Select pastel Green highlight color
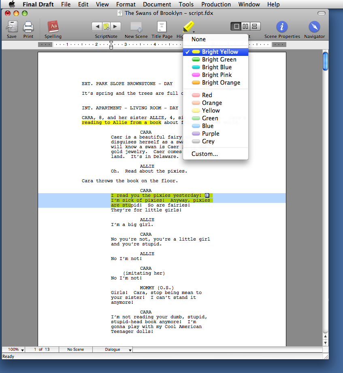 [x=215, y=118]
